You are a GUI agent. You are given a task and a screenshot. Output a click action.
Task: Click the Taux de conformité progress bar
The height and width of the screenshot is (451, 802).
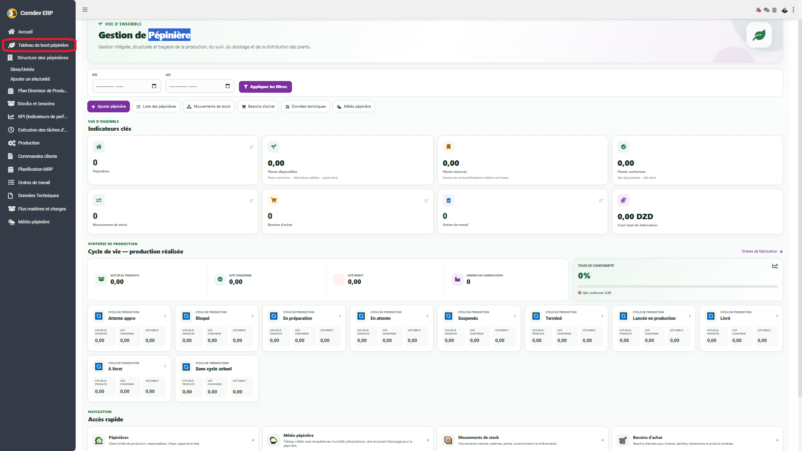pyautogui.click(x=678, y=286)
